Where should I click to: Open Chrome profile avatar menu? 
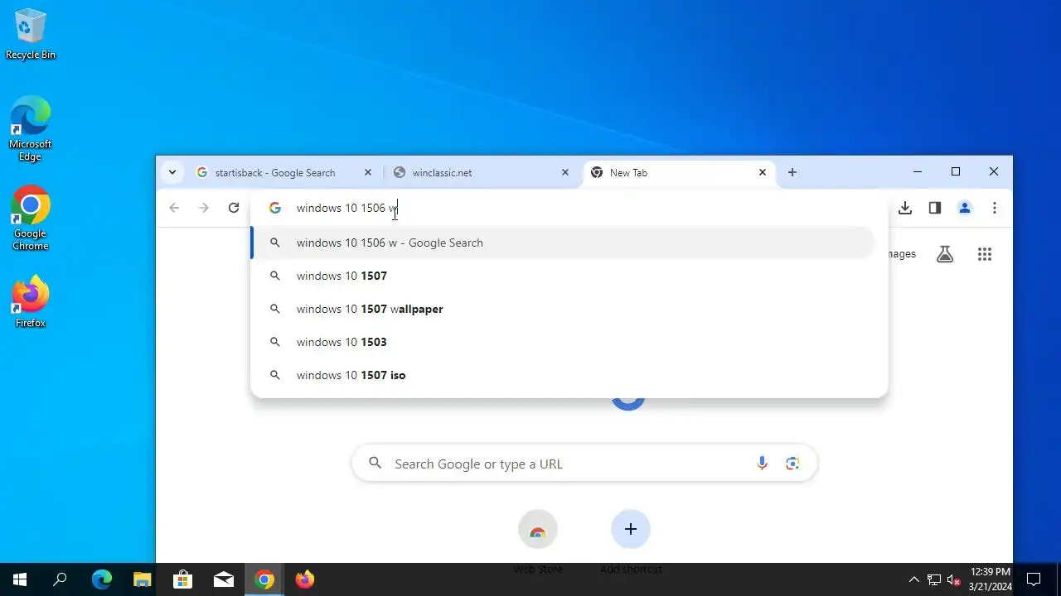[x=965, y=208]
